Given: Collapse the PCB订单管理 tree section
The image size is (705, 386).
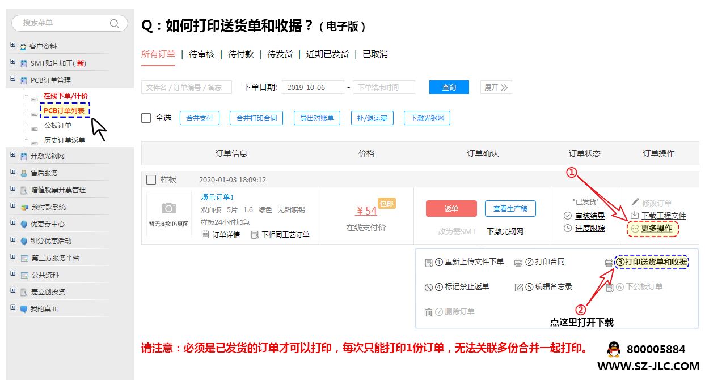Looking at the screenshot, I should [12, 80].
